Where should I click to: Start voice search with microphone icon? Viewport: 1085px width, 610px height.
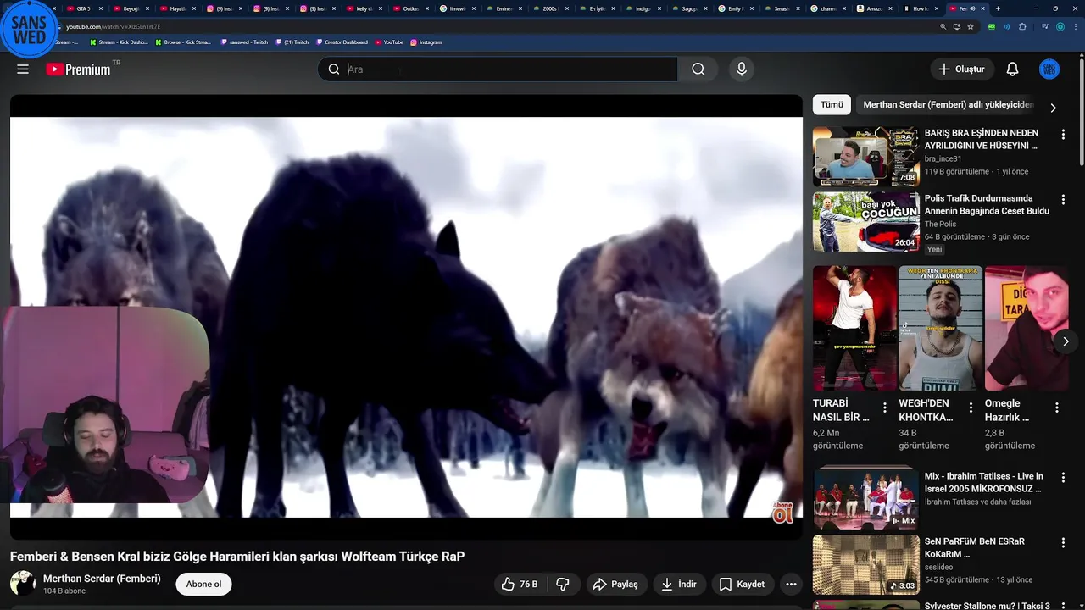[742, 69]
